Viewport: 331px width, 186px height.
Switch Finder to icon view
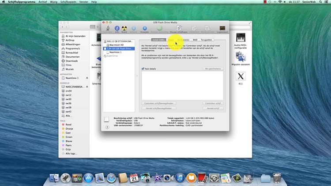coord(93,27)
